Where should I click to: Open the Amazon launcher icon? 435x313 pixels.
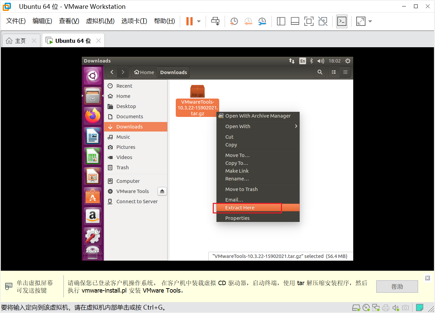tap(93, 216)
